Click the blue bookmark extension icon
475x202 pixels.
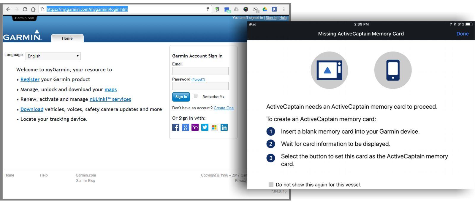[x=274, y=9]
